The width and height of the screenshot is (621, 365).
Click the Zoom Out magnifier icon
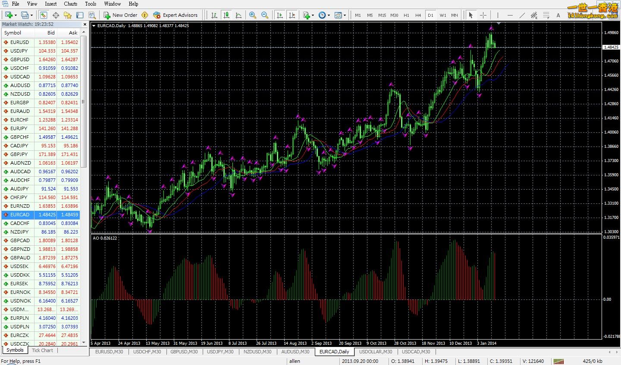265,15
